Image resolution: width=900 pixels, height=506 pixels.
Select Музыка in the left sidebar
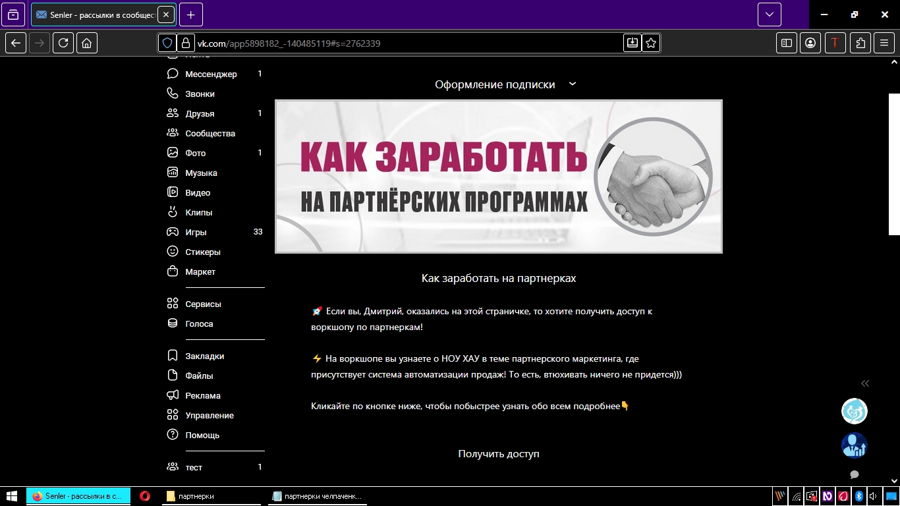200,173
